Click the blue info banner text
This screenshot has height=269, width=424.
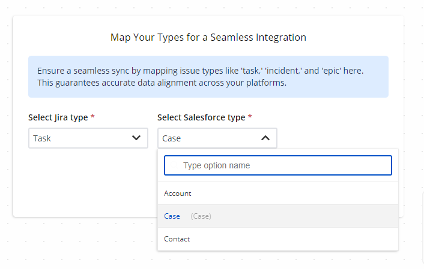tap(201, 77)
